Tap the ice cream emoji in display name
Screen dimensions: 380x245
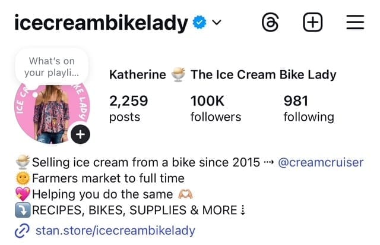pyautogui.click(x=178, y=75)
